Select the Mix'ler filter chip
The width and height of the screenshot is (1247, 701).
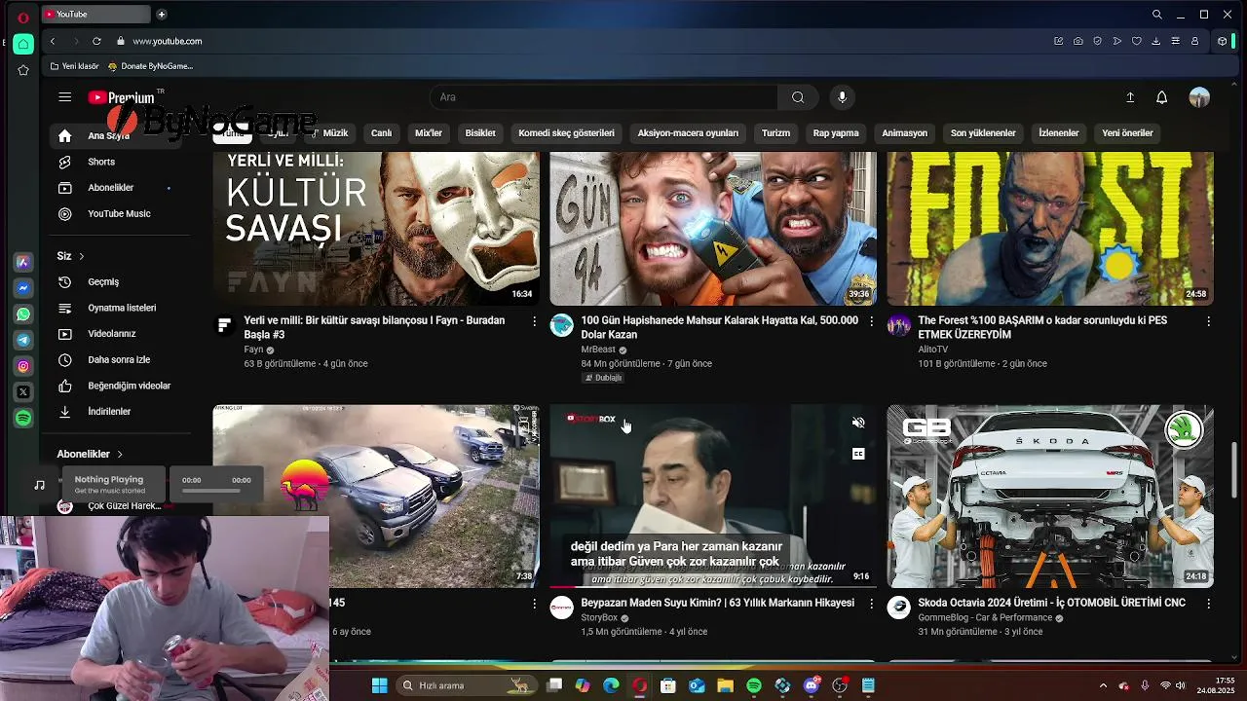429,133
